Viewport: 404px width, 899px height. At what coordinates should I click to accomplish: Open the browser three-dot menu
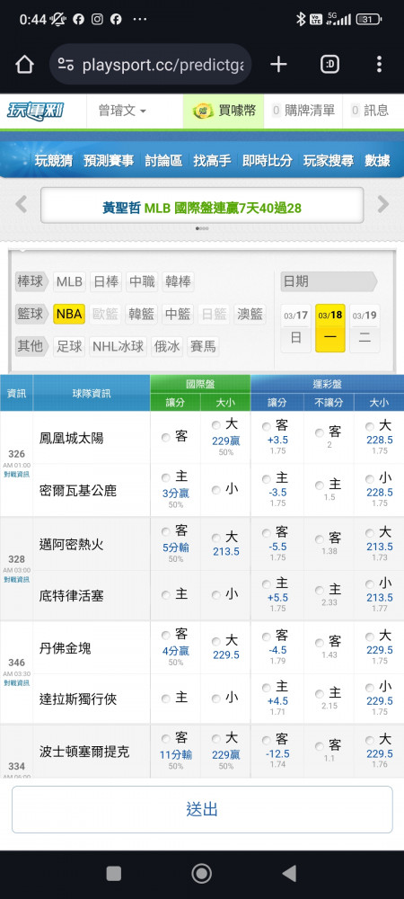[x=379, y=64]
